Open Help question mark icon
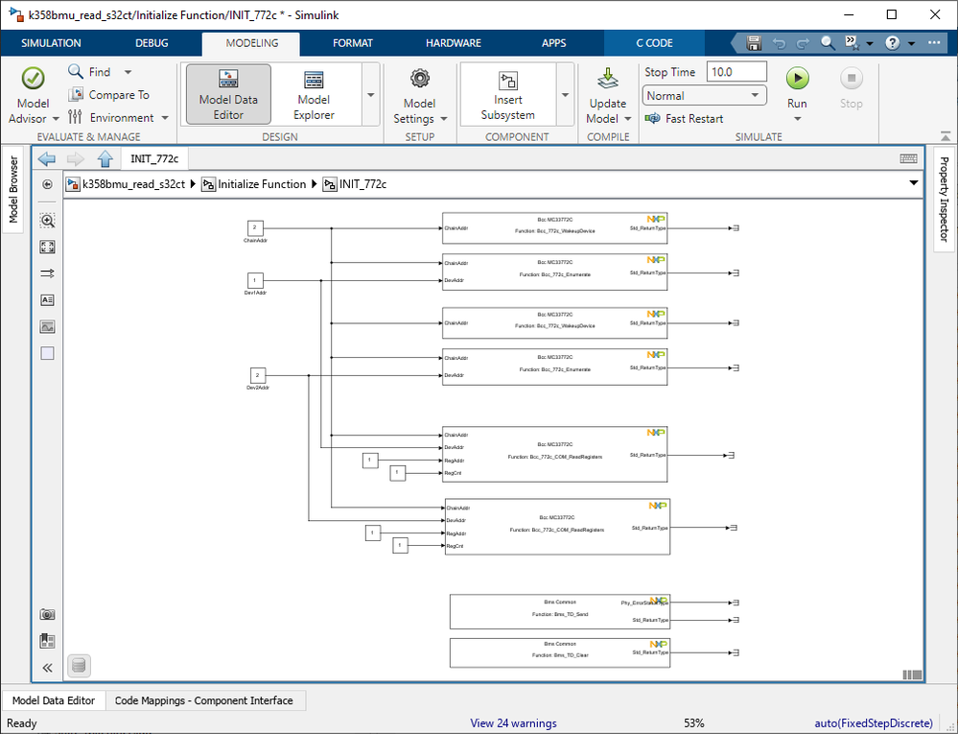 tap(892, 43)
